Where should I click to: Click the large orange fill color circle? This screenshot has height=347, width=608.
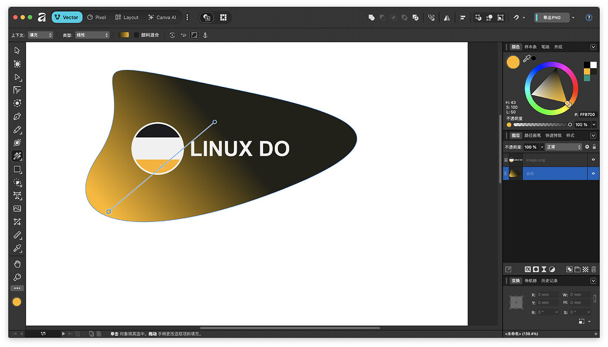click(x=513, y=62)
